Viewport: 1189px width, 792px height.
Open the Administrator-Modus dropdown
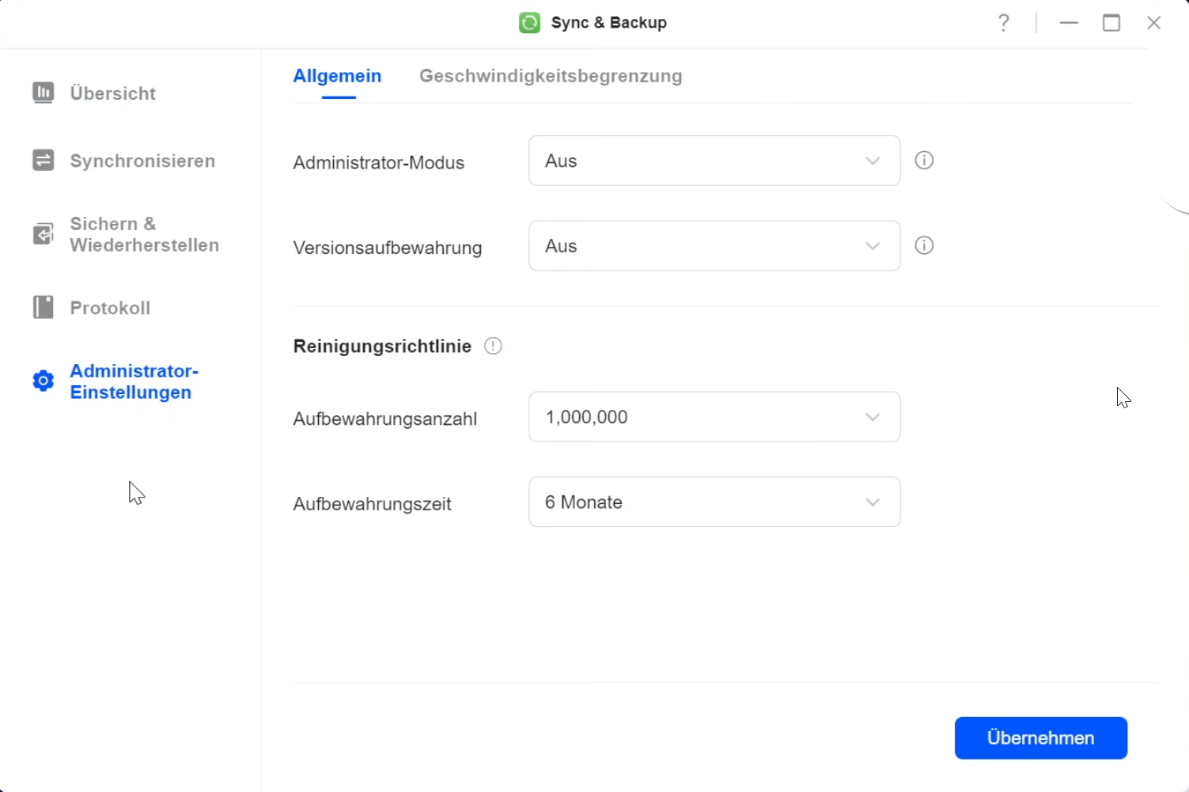(714, 161)
